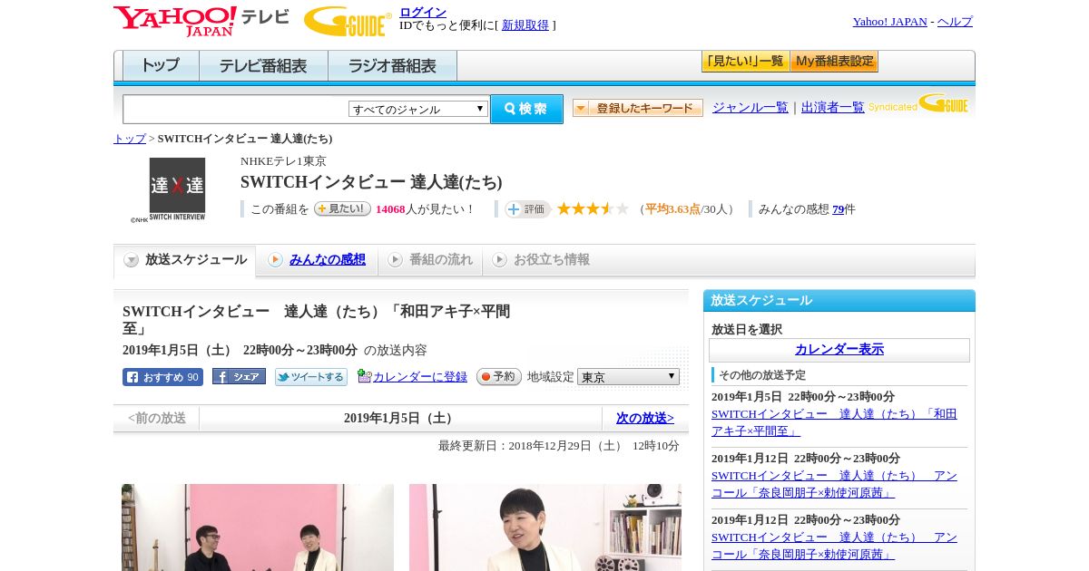Screen dimensions: 1089x571
Task: Select the 番組の流れ tab
Action: click(x=430, y=260)
